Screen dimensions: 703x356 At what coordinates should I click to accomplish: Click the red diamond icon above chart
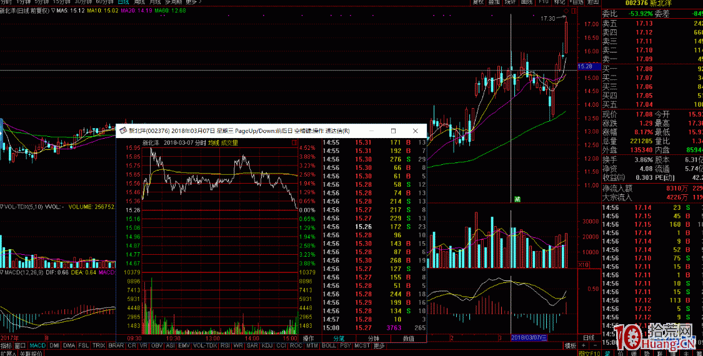[566, 11]
